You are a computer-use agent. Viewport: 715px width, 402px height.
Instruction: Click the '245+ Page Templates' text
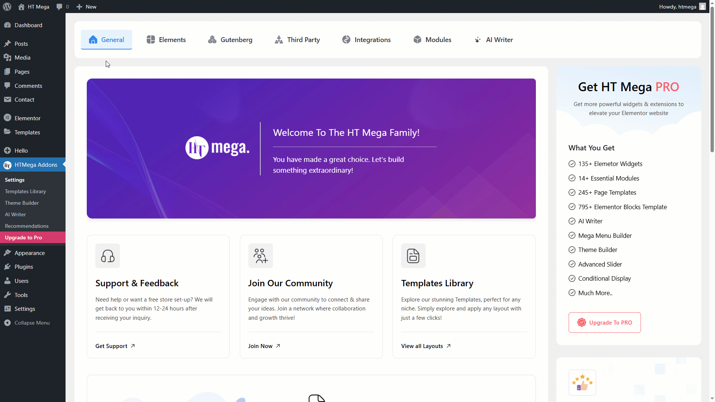tap(607, 192)
